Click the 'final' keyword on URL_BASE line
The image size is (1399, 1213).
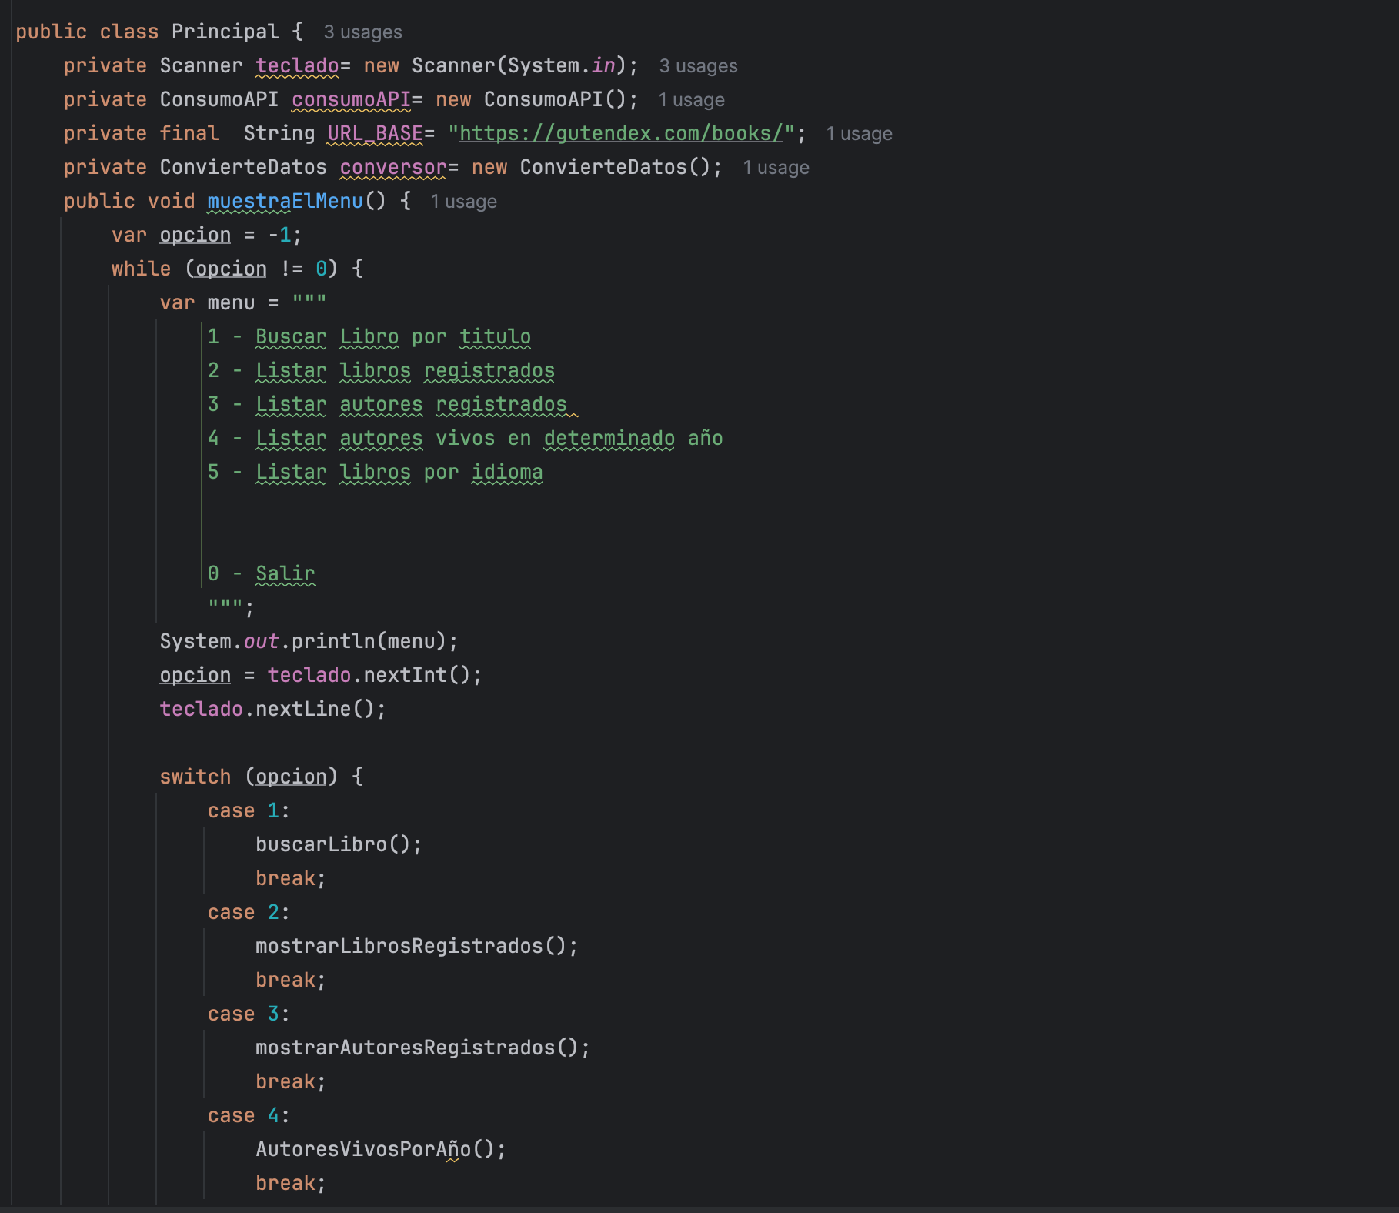189,133
